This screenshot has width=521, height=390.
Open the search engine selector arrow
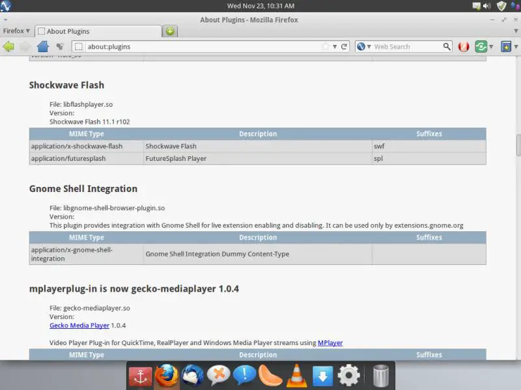369,47
